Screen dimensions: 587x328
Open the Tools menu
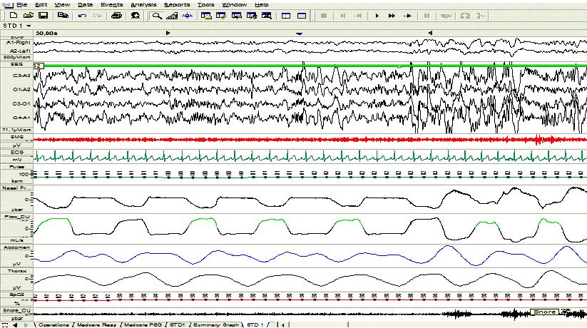206,4
